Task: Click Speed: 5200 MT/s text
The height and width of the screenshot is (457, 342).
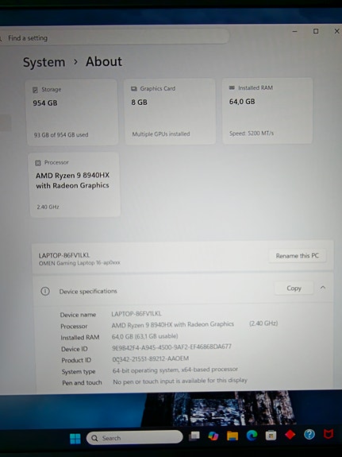Action: point(252,134)
